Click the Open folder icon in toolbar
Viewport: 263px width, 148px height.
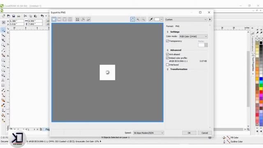pos(8,16)
